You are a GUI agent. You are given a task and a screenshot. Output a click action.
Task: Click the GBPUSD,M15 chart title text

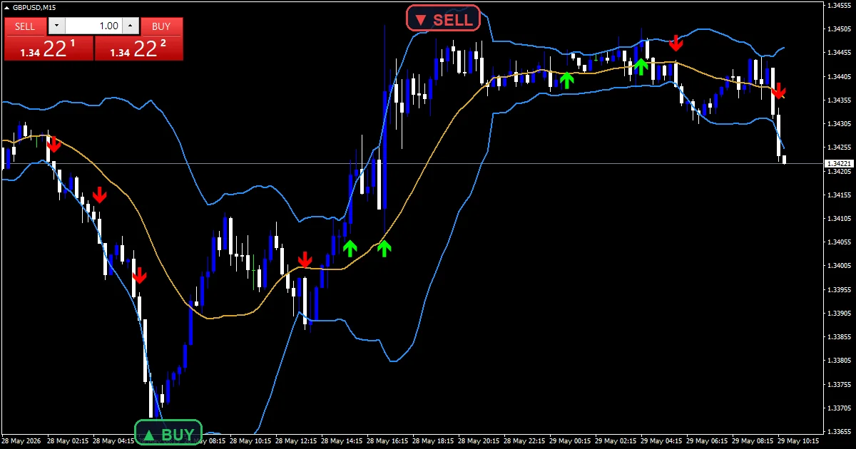[34, 7]
